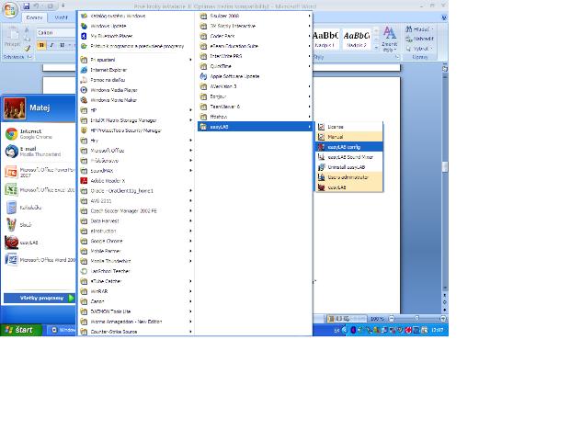Open Microsoft Office Excel icon in Start menu
Viewport: 570px width, 441px height.
pos(11,189)
